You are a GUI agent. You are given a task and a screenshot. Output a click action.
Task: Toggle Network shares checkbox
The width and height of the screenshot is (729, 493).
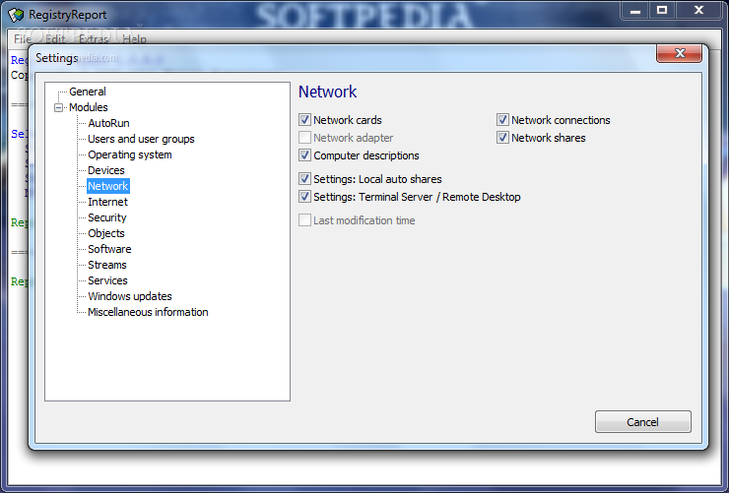pyautogui.click(x=502, y=138)
